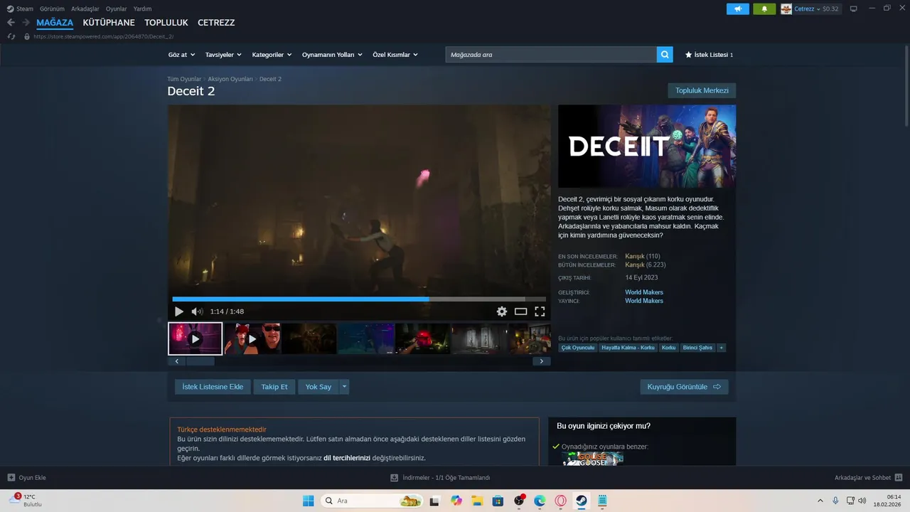Open Windows Start menu
The width and height of the screenshot is (910, 512).
308,501
